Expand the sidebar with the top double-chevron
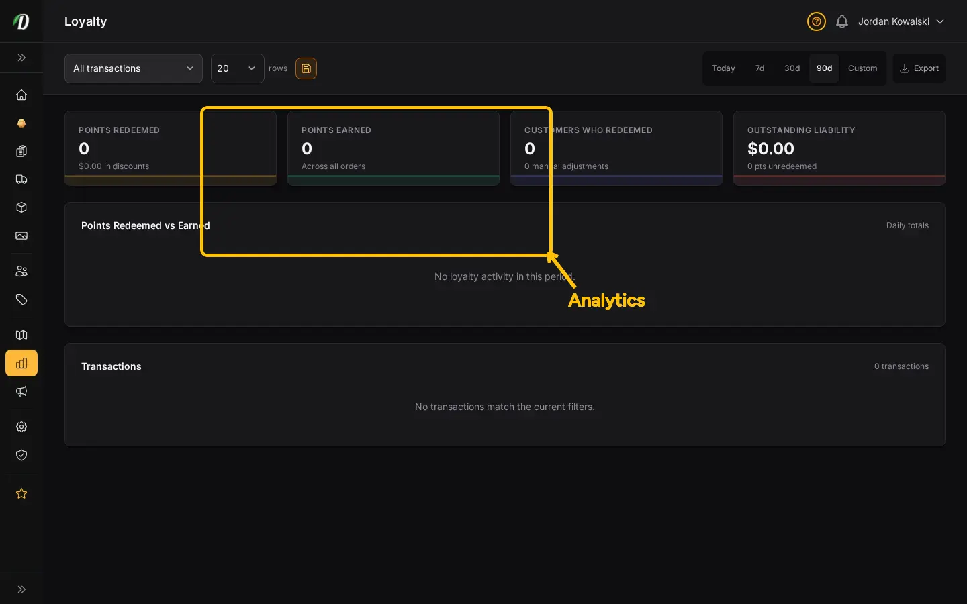The width and height of the screenshot is (967, 604). (21, 58)
